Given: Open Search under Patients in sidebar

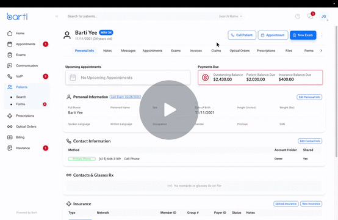Looking at the screenshot, I should (x=21, y=97).
